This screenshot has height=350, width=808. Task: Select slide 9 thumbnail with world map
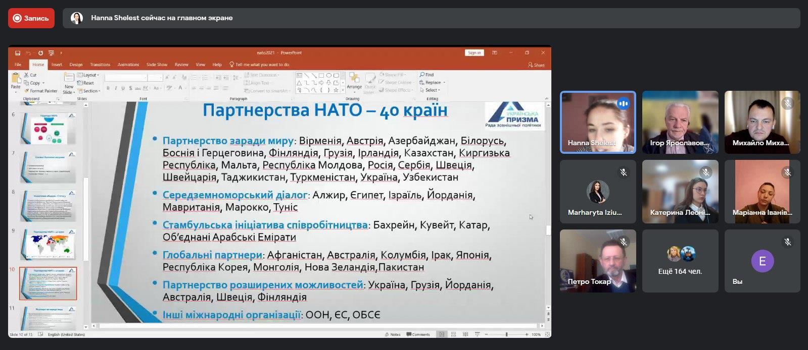(48, 244)
